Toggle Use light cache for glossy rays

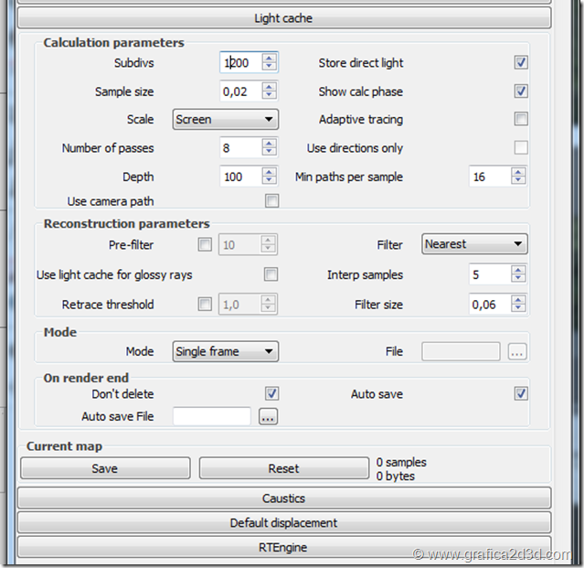click(271, 274)
